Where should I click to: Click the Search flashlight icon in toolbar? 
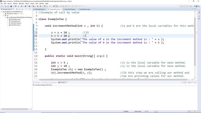50,6
